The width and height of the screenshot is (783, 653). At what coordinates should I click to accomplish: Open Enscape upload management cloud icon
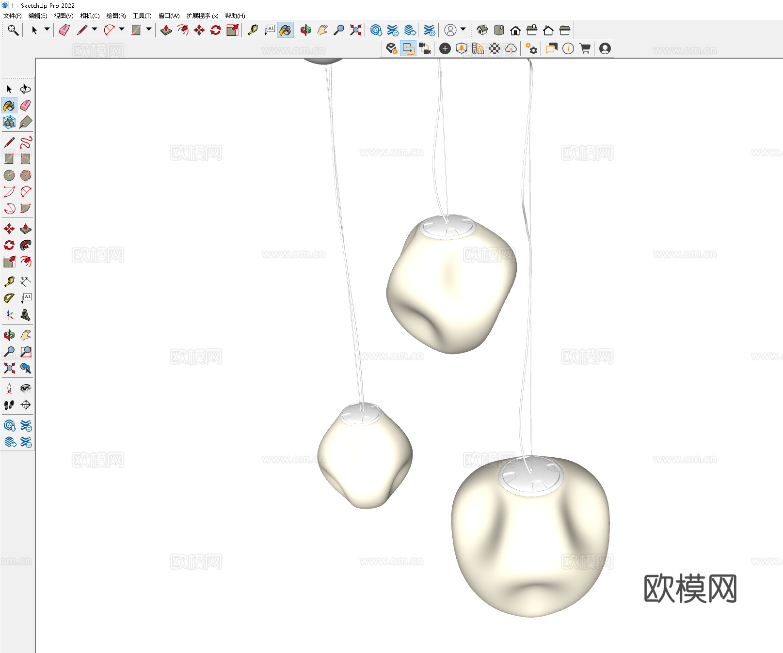(x=511, y=48)
